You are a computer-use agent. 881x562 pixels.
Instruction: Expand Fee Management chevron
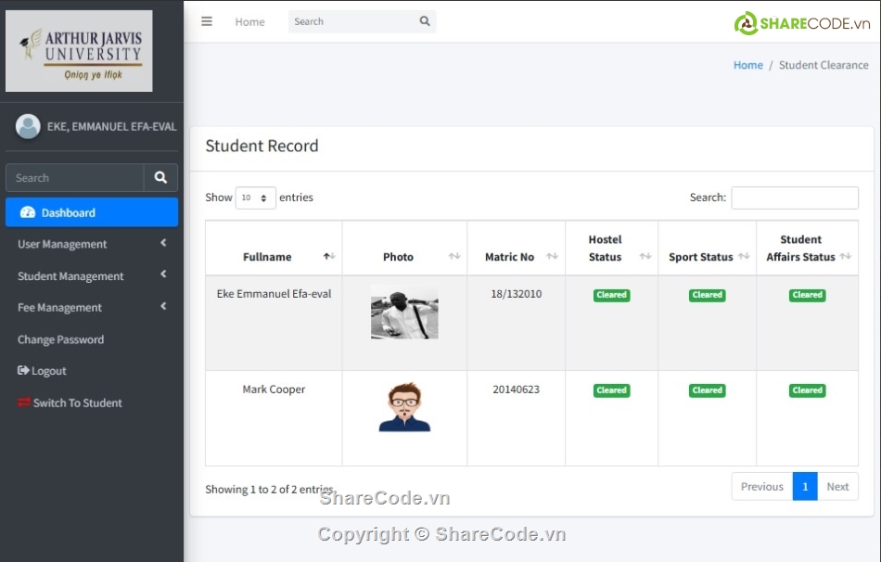click(163, 306)
